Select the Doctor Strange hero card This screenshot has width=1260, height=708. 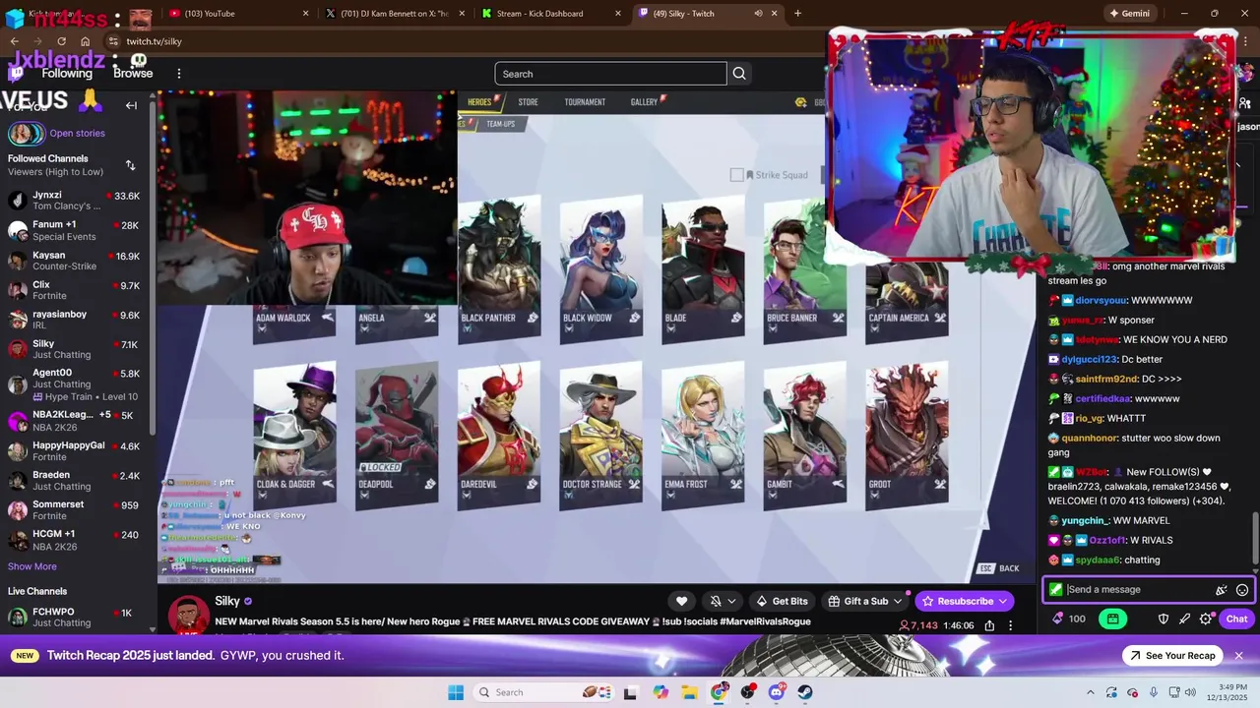point(600,435)
